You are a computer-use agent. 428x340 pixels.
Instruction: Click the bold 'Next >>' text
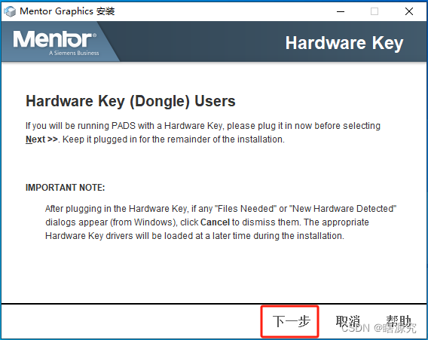(41, 139)
